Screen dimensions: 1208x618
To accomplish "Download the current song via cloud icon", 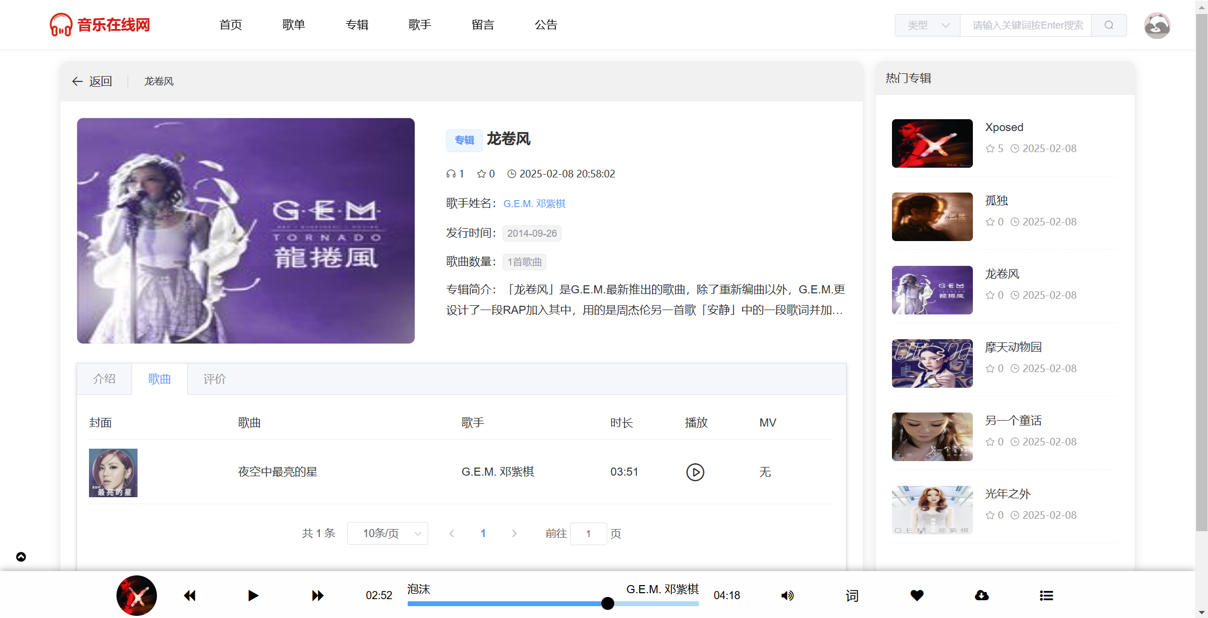I will [x=981, y=595].
